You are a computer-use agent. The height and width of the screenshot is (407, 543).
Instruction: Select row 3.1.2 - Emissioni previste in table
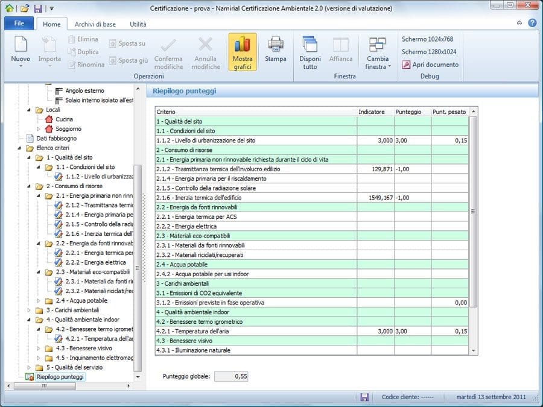click(312, 303)
